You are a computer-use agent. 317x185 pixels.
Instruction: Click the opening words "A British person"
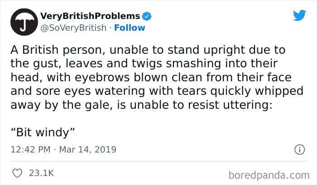pos(58,50)
